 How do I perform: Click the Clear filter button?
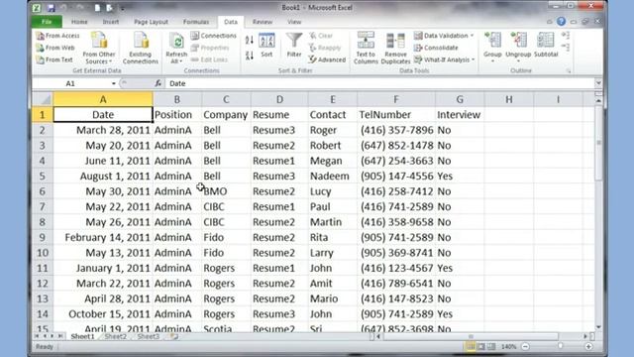321,36
